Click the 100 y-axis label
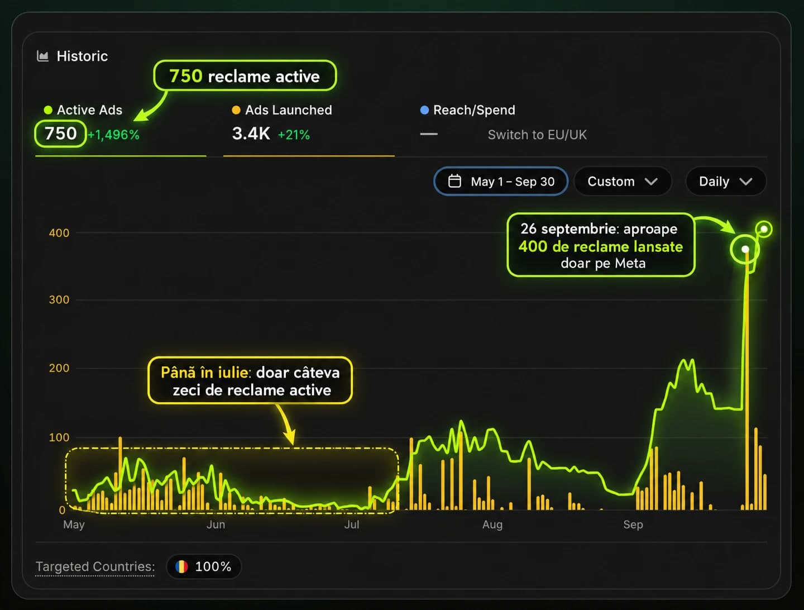Viewport: 804px width, 610px height. pos(59,437)
